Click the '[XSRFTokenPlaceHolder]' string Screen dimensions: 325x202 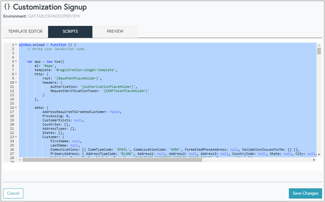click(x=125, y=91)
